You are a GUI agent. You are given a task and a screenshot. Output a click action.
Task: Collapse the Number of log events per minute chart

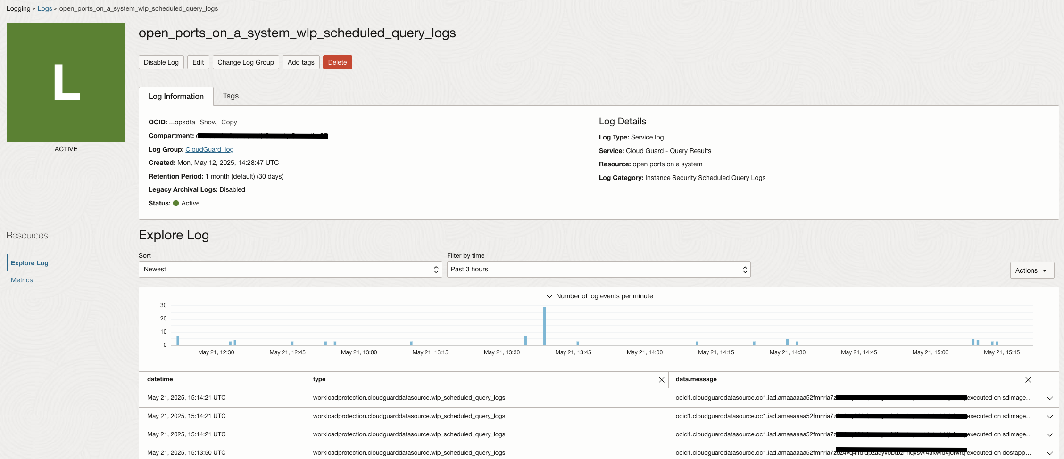pyautogui.click(x=549, y=296)
